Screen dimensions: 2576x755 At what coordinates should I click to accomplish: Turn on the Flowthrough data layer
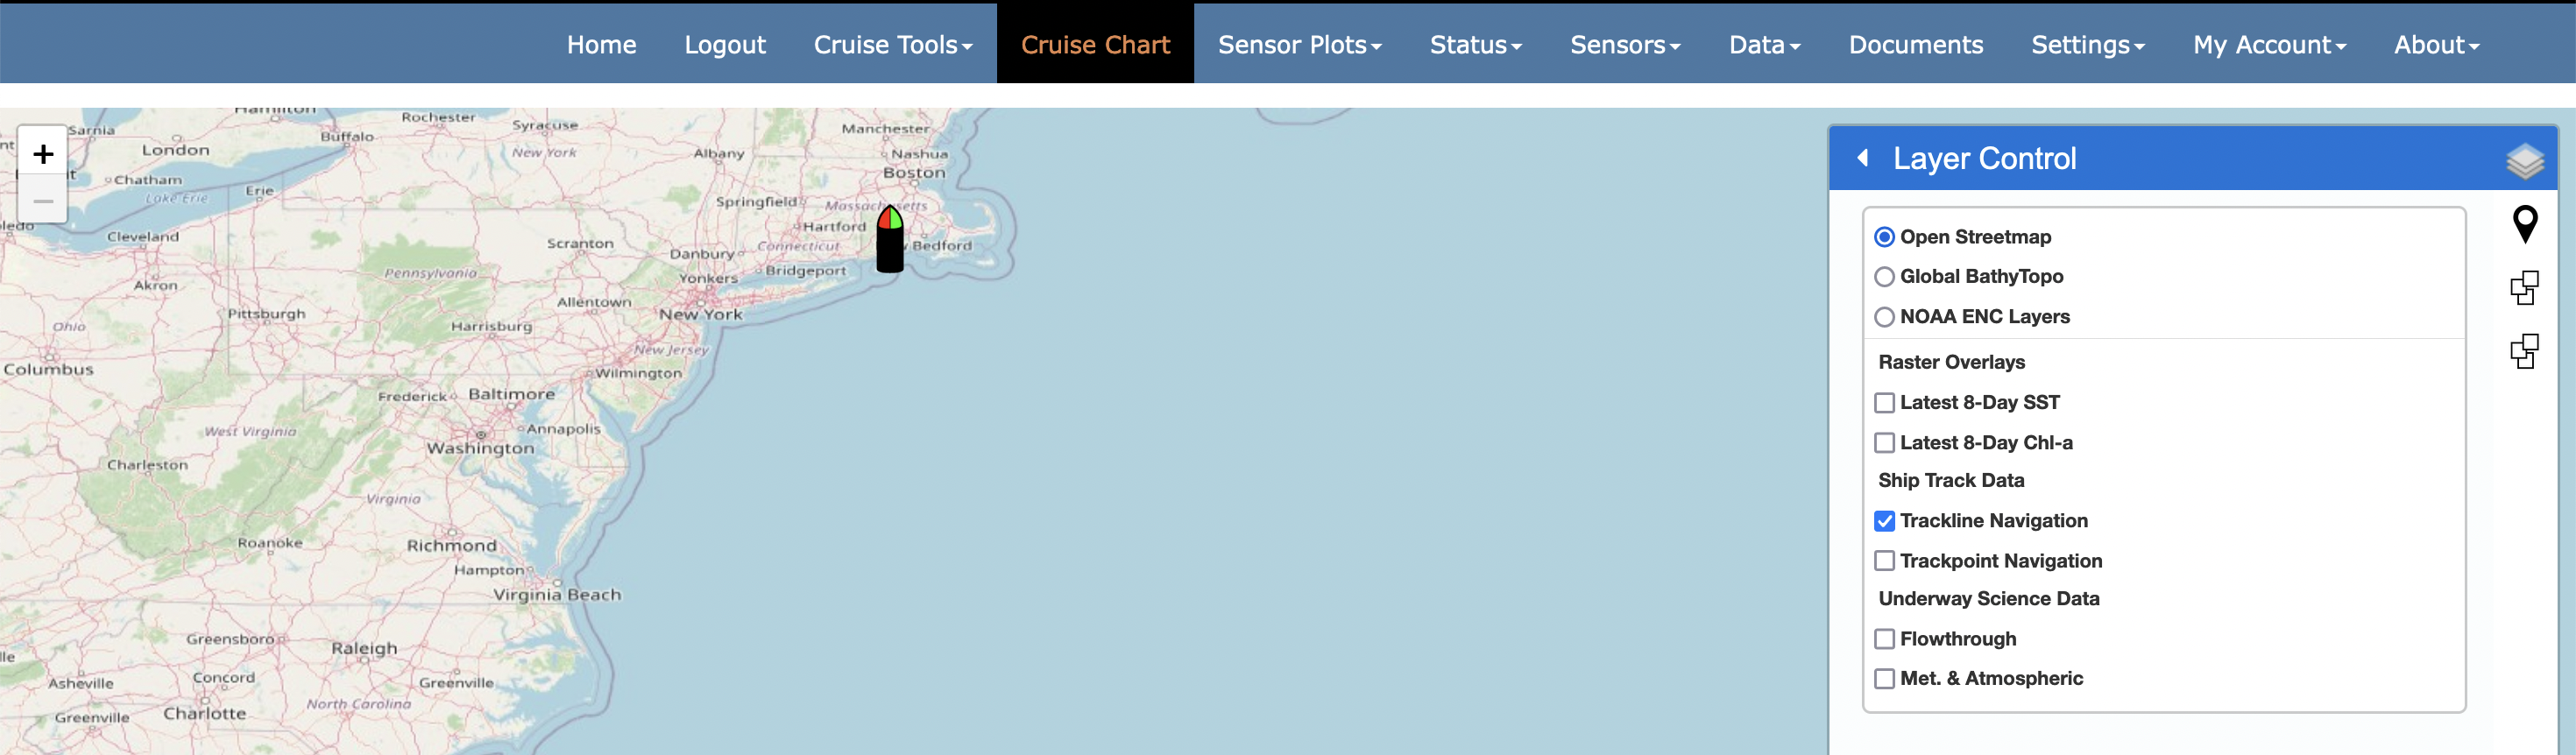1885,639
